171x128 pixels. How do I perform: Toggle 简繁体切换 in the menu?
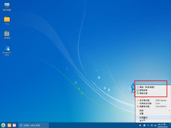pos(153,106)
